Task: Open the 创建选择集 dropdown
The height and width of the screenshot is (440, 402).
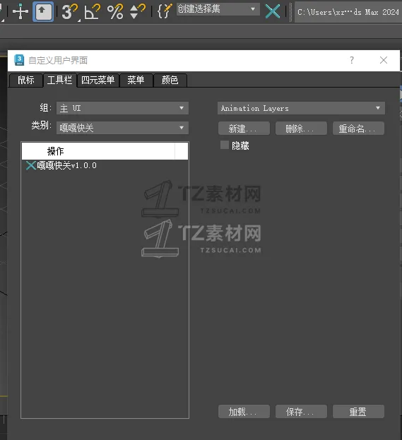Action: pyautogui.click(x=218, y=9)
